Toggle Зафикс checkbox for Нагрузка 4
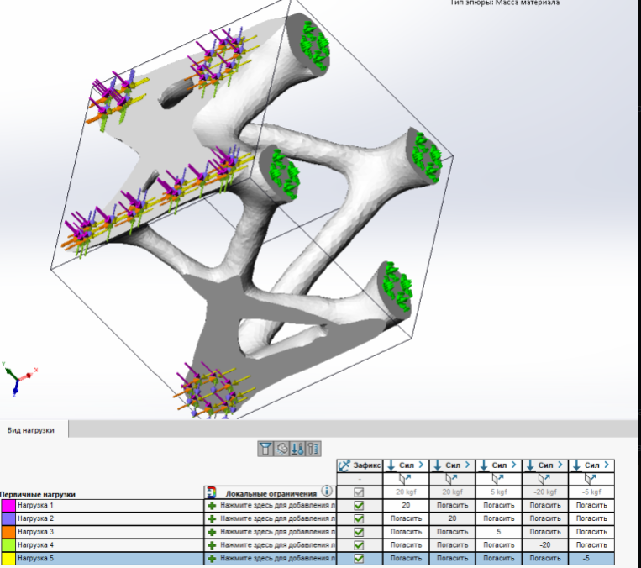 point(359,545)
